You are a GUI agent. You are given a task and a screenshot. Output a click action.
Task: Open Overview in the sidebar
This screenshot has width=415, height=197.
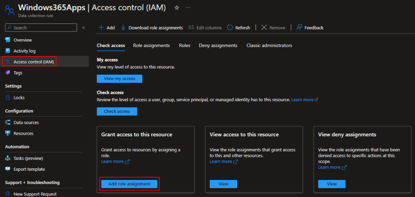23,40
